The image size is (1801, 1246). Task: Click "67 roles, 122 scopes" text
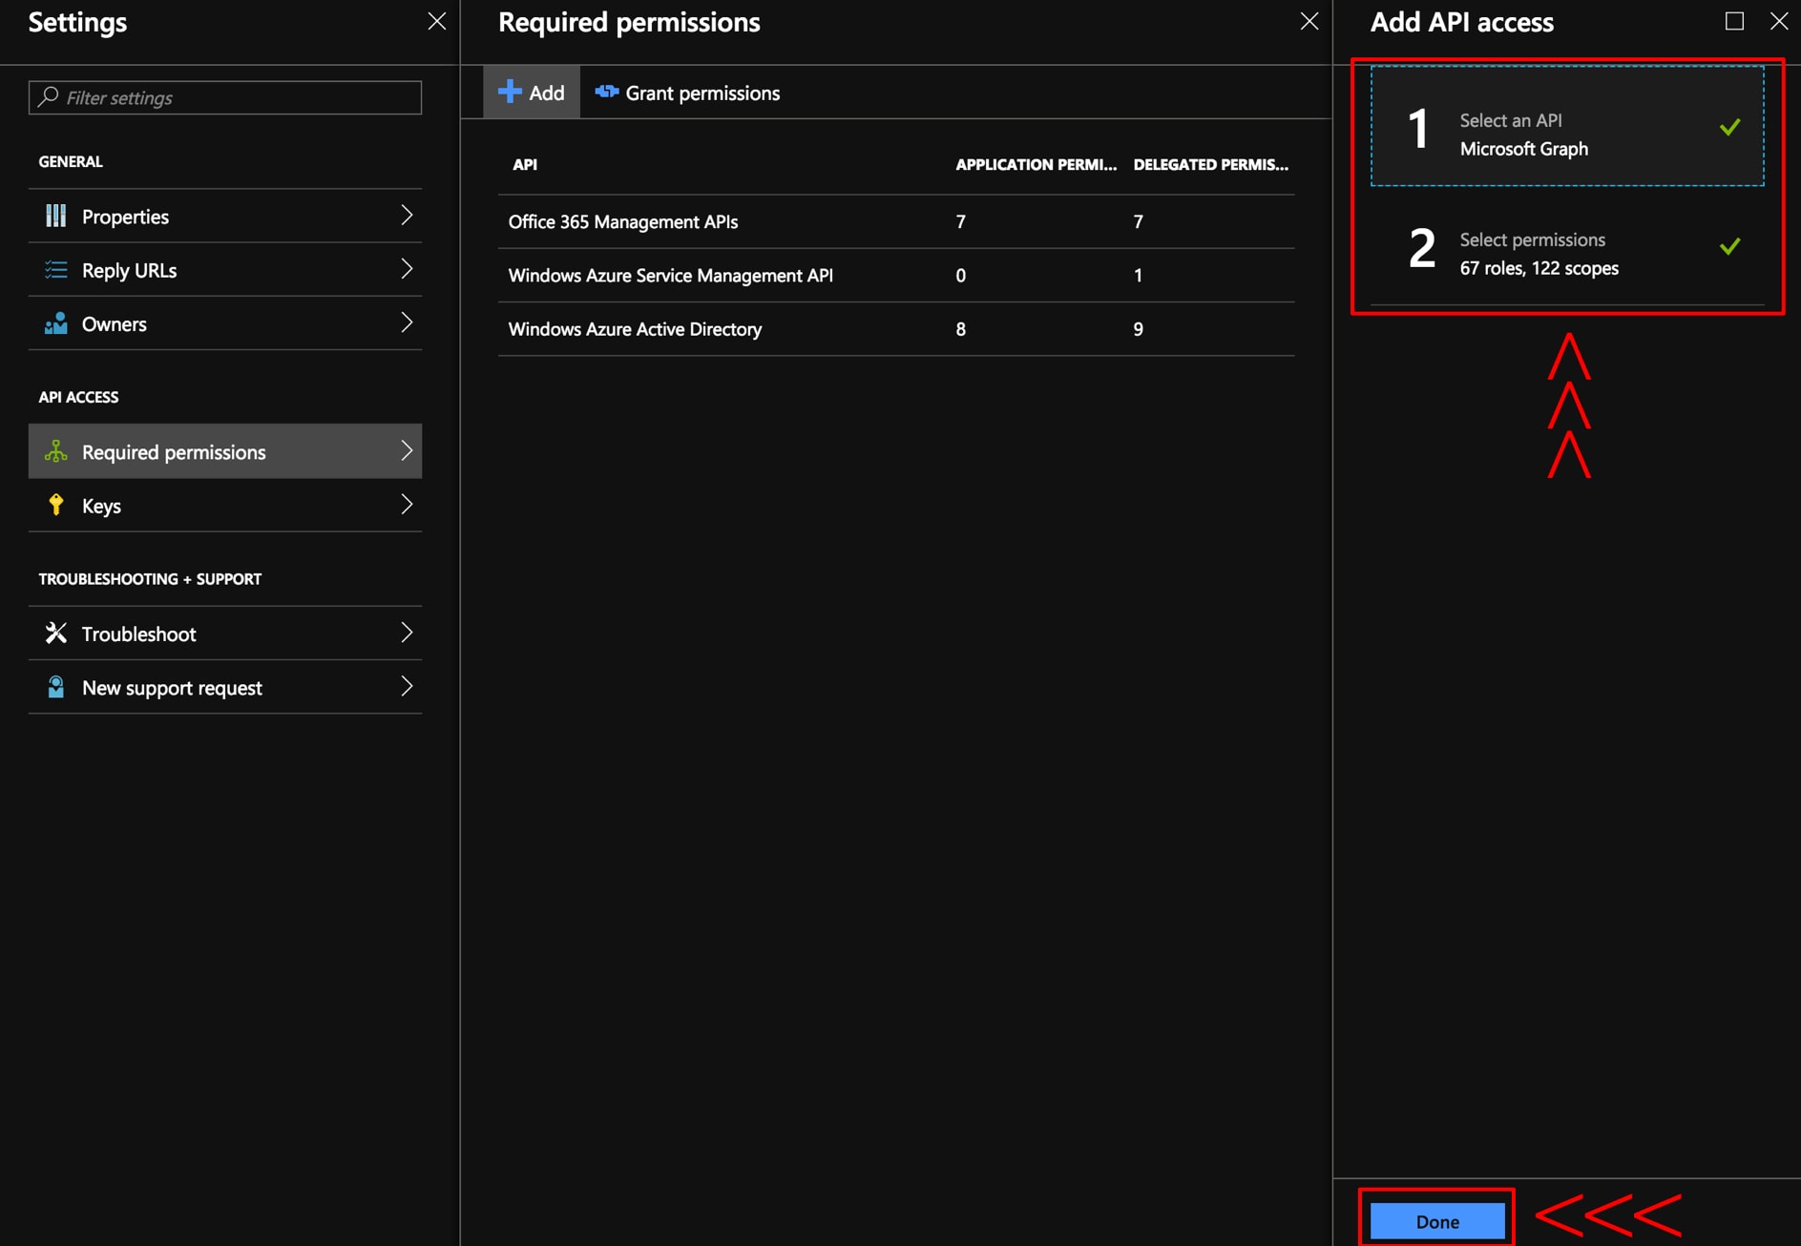pos(1539,268)
